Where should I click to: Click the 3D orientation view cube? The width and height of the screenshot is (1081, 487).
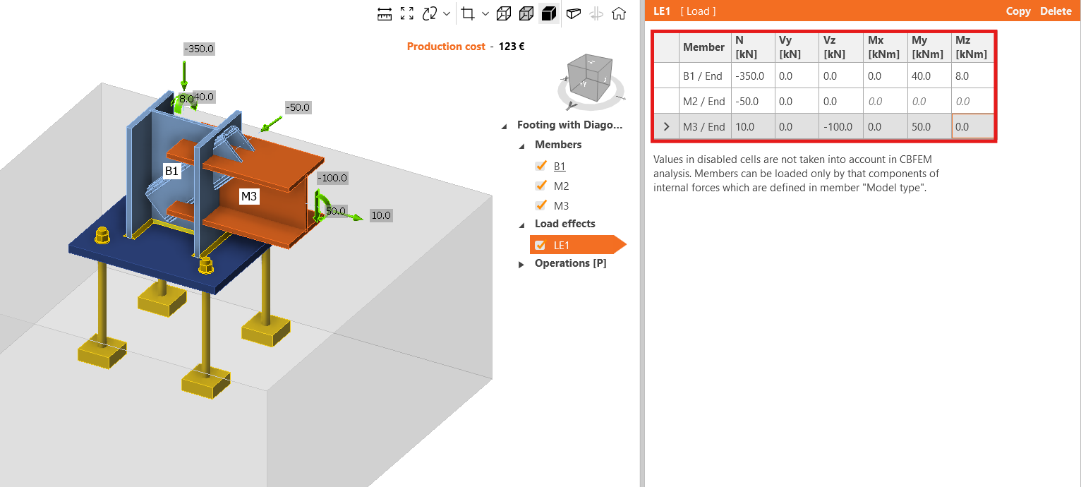pyautogui.click(x=591, y=80)
